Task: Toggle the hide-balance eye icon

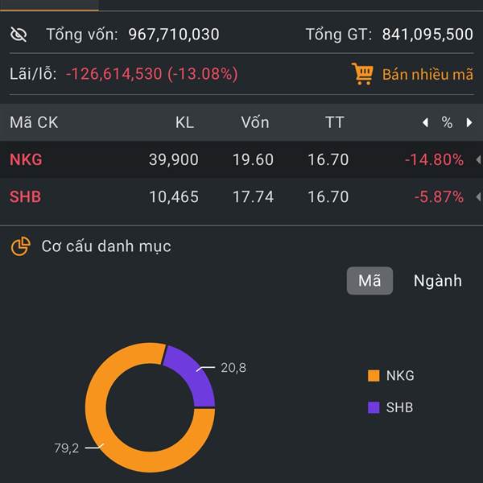Action: coord(19,34)
